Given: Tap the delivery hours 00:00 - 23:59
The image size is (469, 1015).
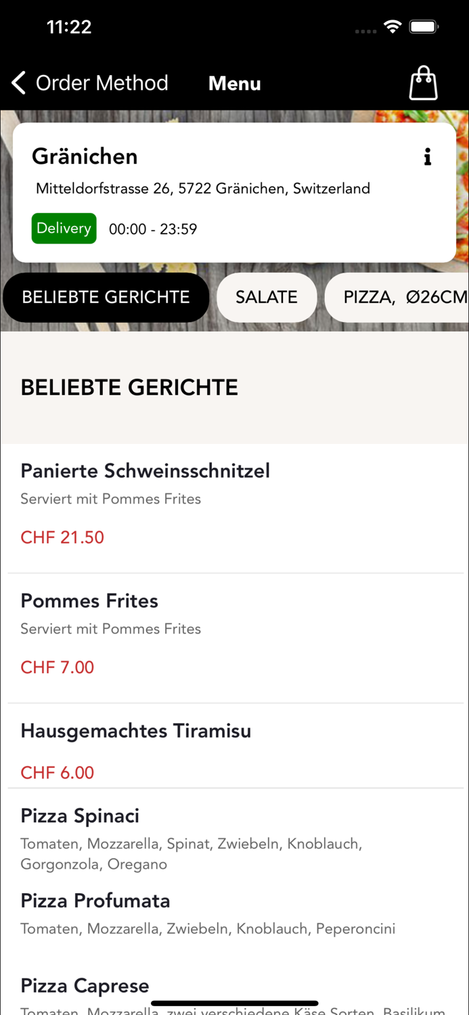Looking at the screenshot, I should click(152, 229).
